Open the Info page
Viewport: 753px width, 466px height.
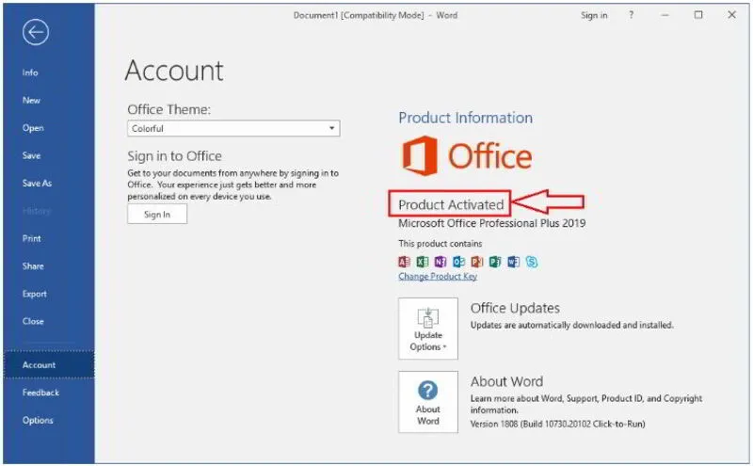pyautogui.click(x=30, y=72)
